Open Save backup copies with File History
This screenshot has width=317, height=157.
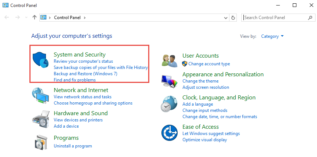coord(101,67)
